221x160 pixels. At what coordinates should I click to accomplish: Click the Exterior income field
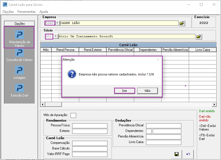90,131
